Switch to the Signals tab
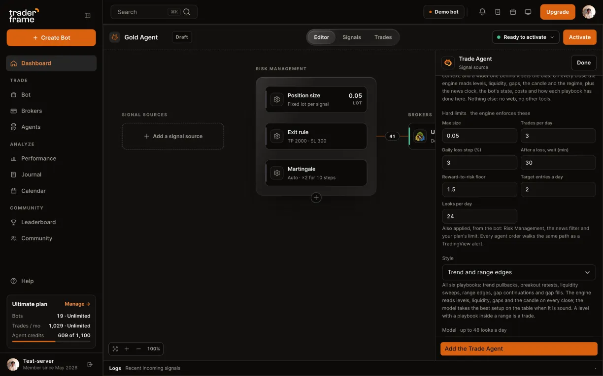 [352, 37]
